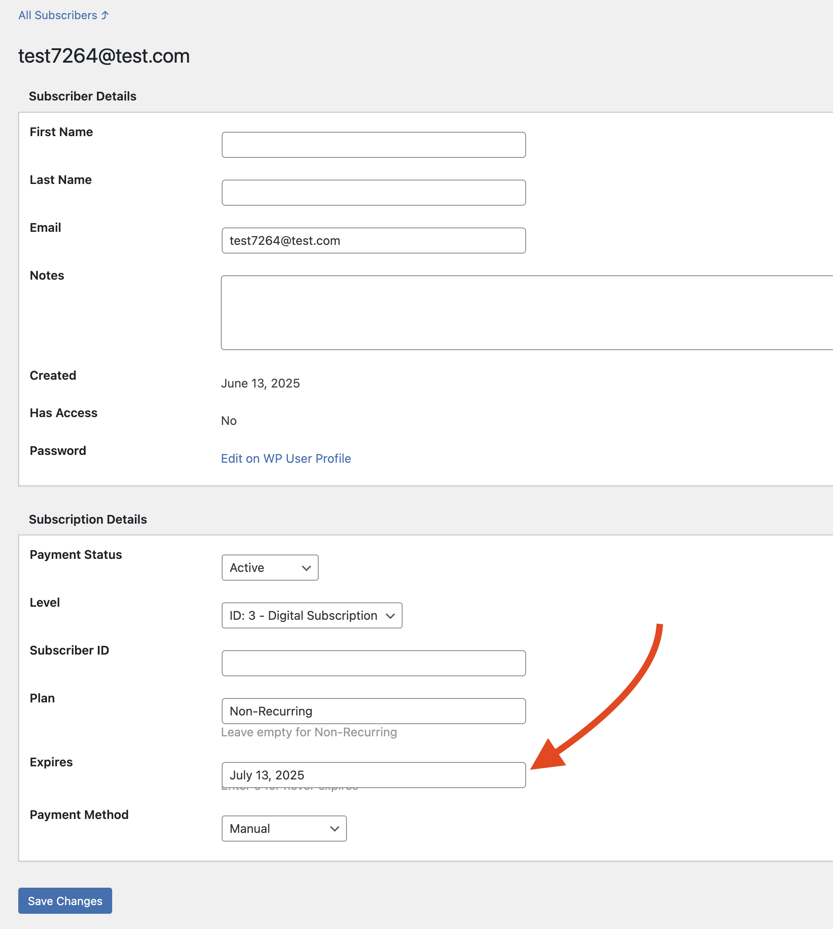
Task: Focus the Last Name text box
Action: point(373,192)
